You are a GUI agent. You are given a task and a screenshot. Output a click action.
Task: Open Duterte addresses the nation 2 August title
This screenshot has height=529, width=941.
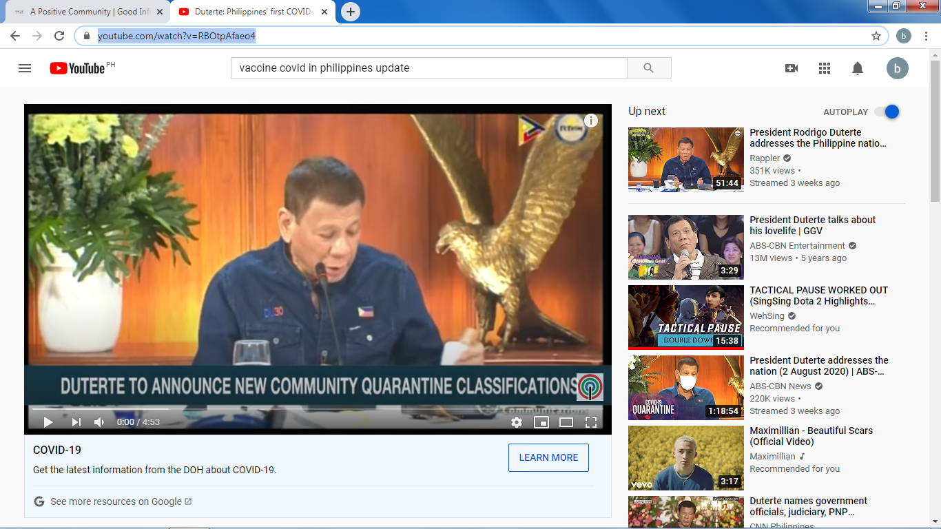pyautogui.click(x=819, y=366)
